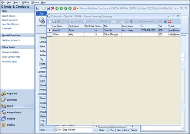Click the Office Manager title cell

tap(112, 34)
